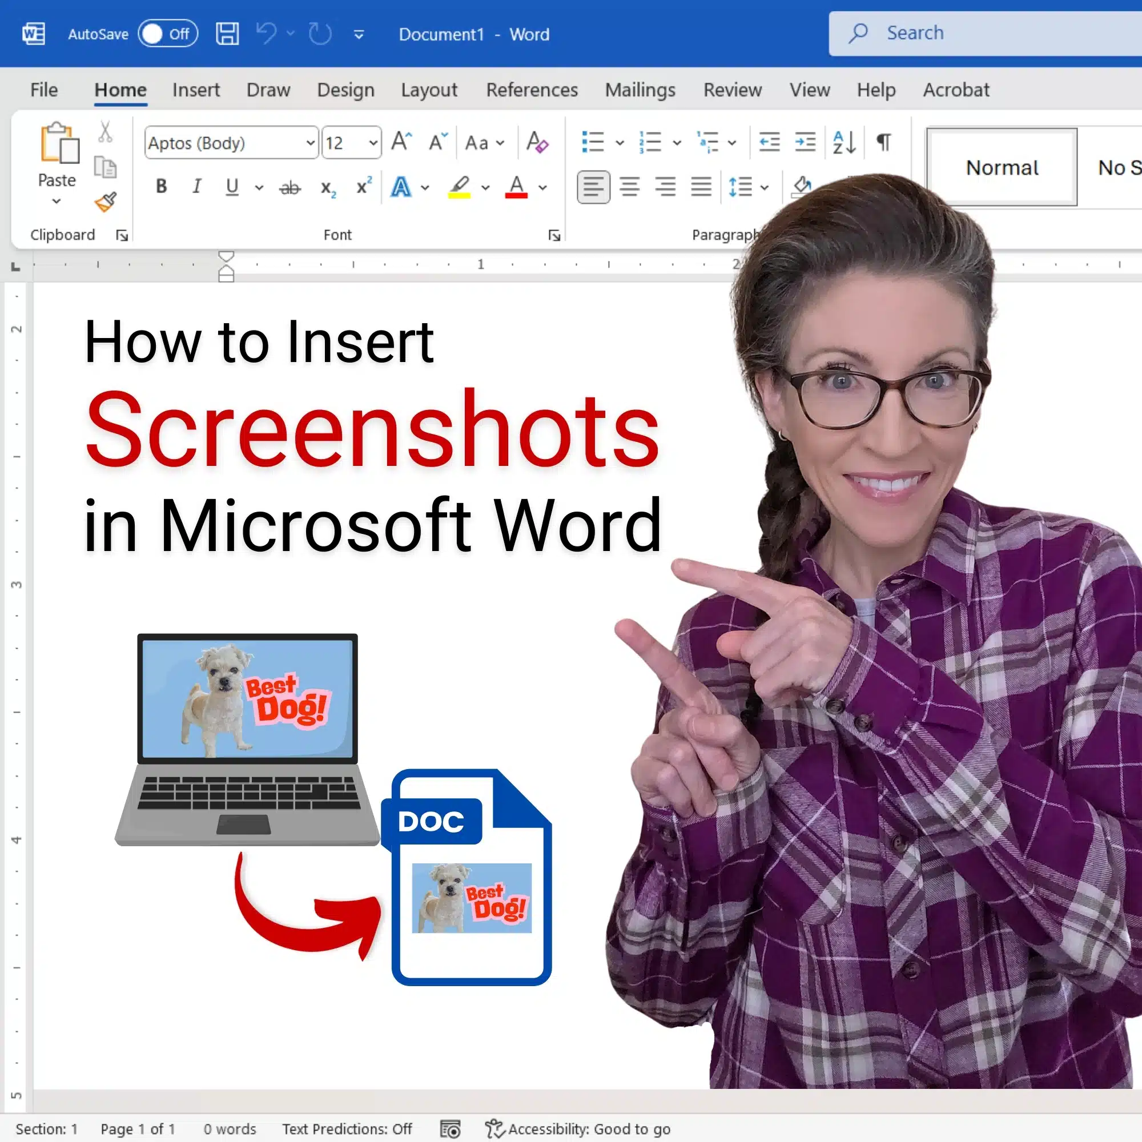Switch to the Layout tab
This screenshot has width=1142, height=1142.
(x=429, y=90)
